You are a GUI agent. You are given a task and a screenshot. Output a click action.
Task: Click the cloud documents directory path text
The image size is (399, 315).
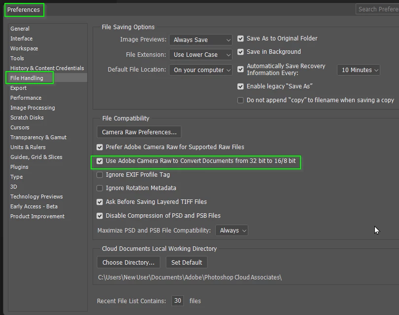(x=190, y=277)
